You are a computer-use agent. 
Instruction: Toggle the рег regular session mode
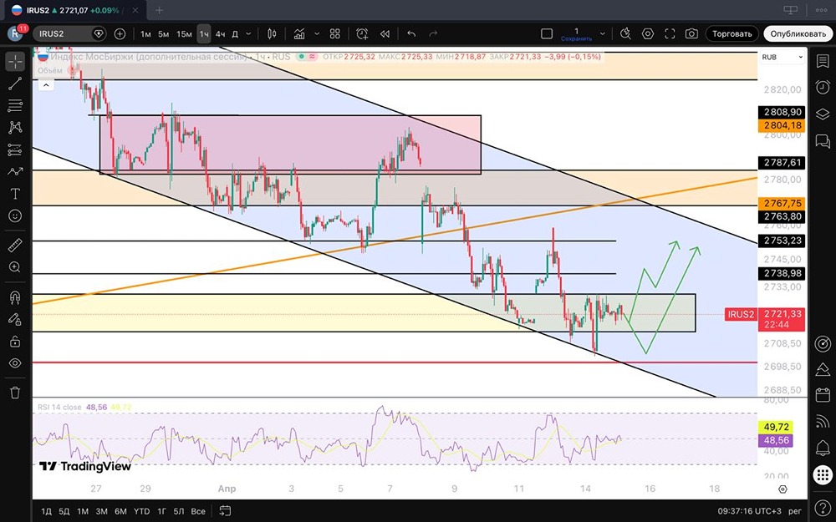[795, 511]
